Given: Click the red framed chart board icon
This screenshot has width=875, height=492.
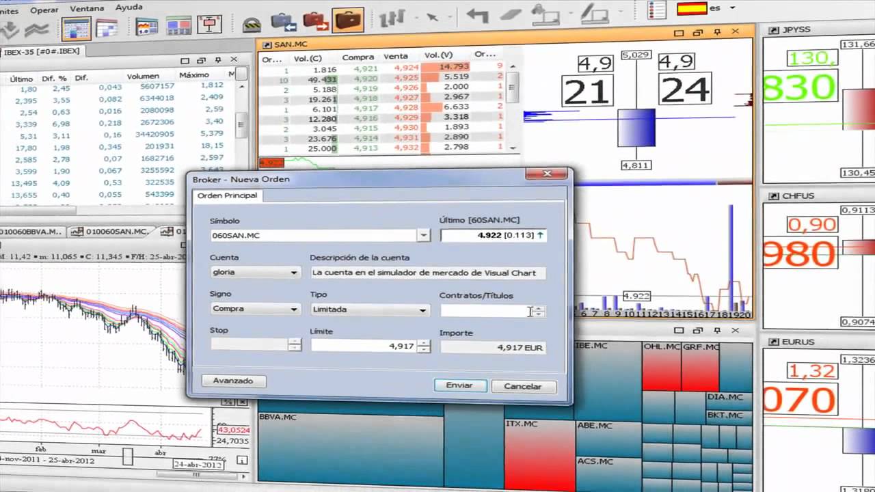Looking at the screenshot, I should click(209, 25).
